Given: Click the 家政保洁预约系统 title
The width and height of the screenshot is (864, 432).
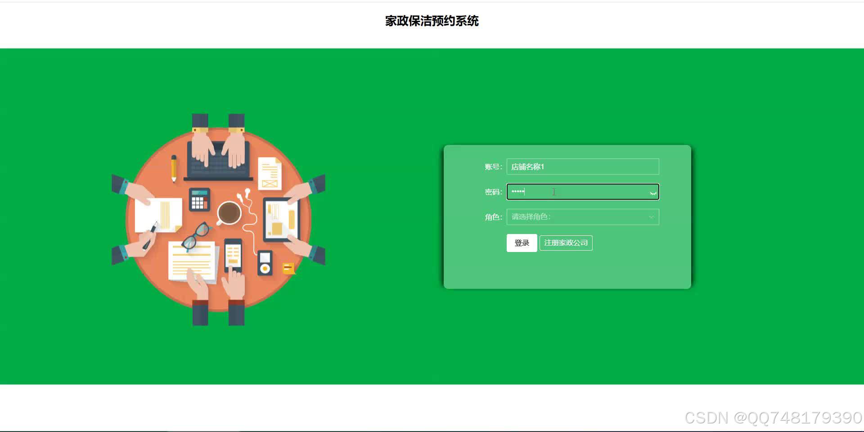Looking at the screenshot, I should (x=432, y=21).
